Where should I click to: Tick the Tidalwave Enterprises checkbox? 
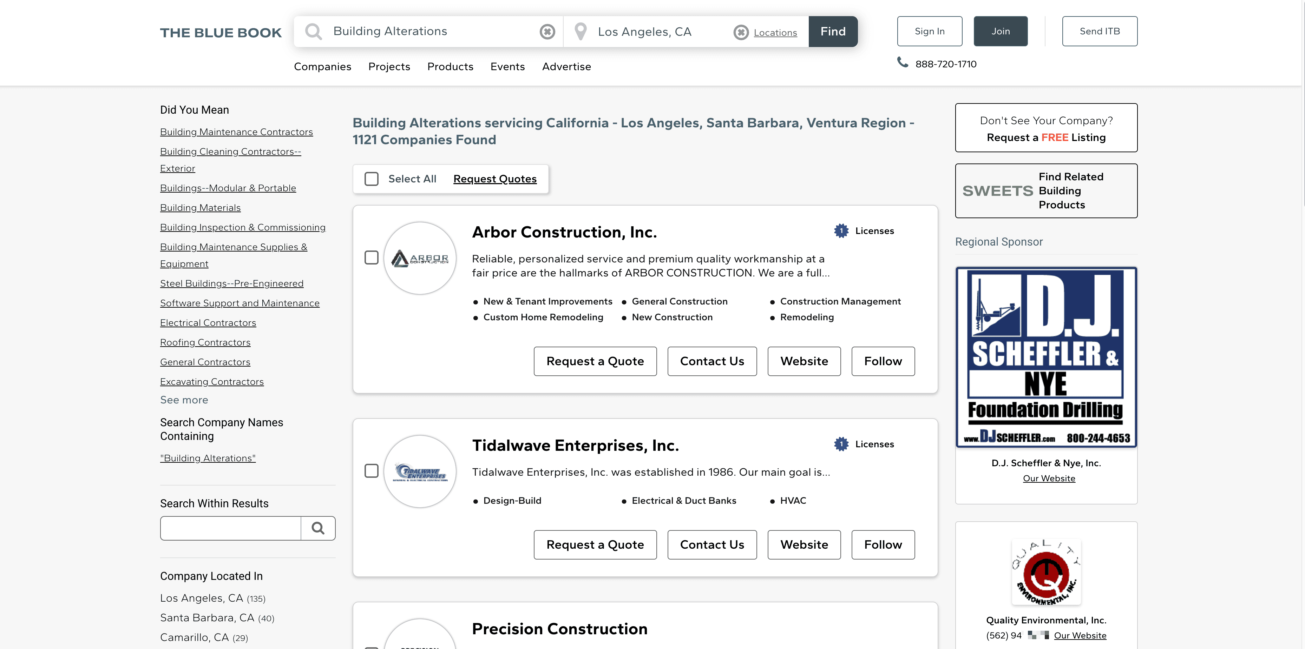tap(371, 471)
